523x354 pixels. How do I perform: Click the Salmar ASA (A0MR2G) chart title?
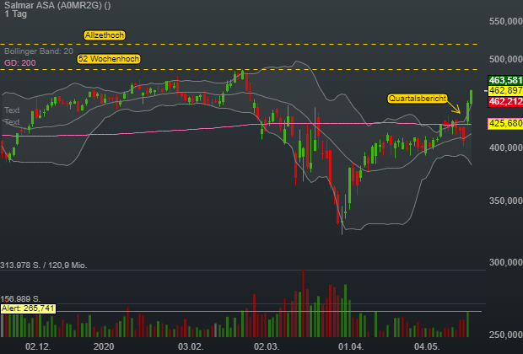pos(57,5)
